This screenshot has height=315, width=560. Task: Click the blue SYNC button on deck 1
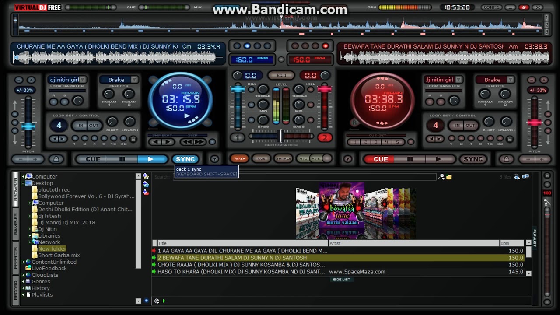(x=185, y=159)
